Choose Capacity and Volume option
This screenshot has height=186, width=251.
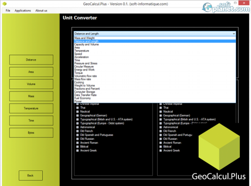coord(155,44)
